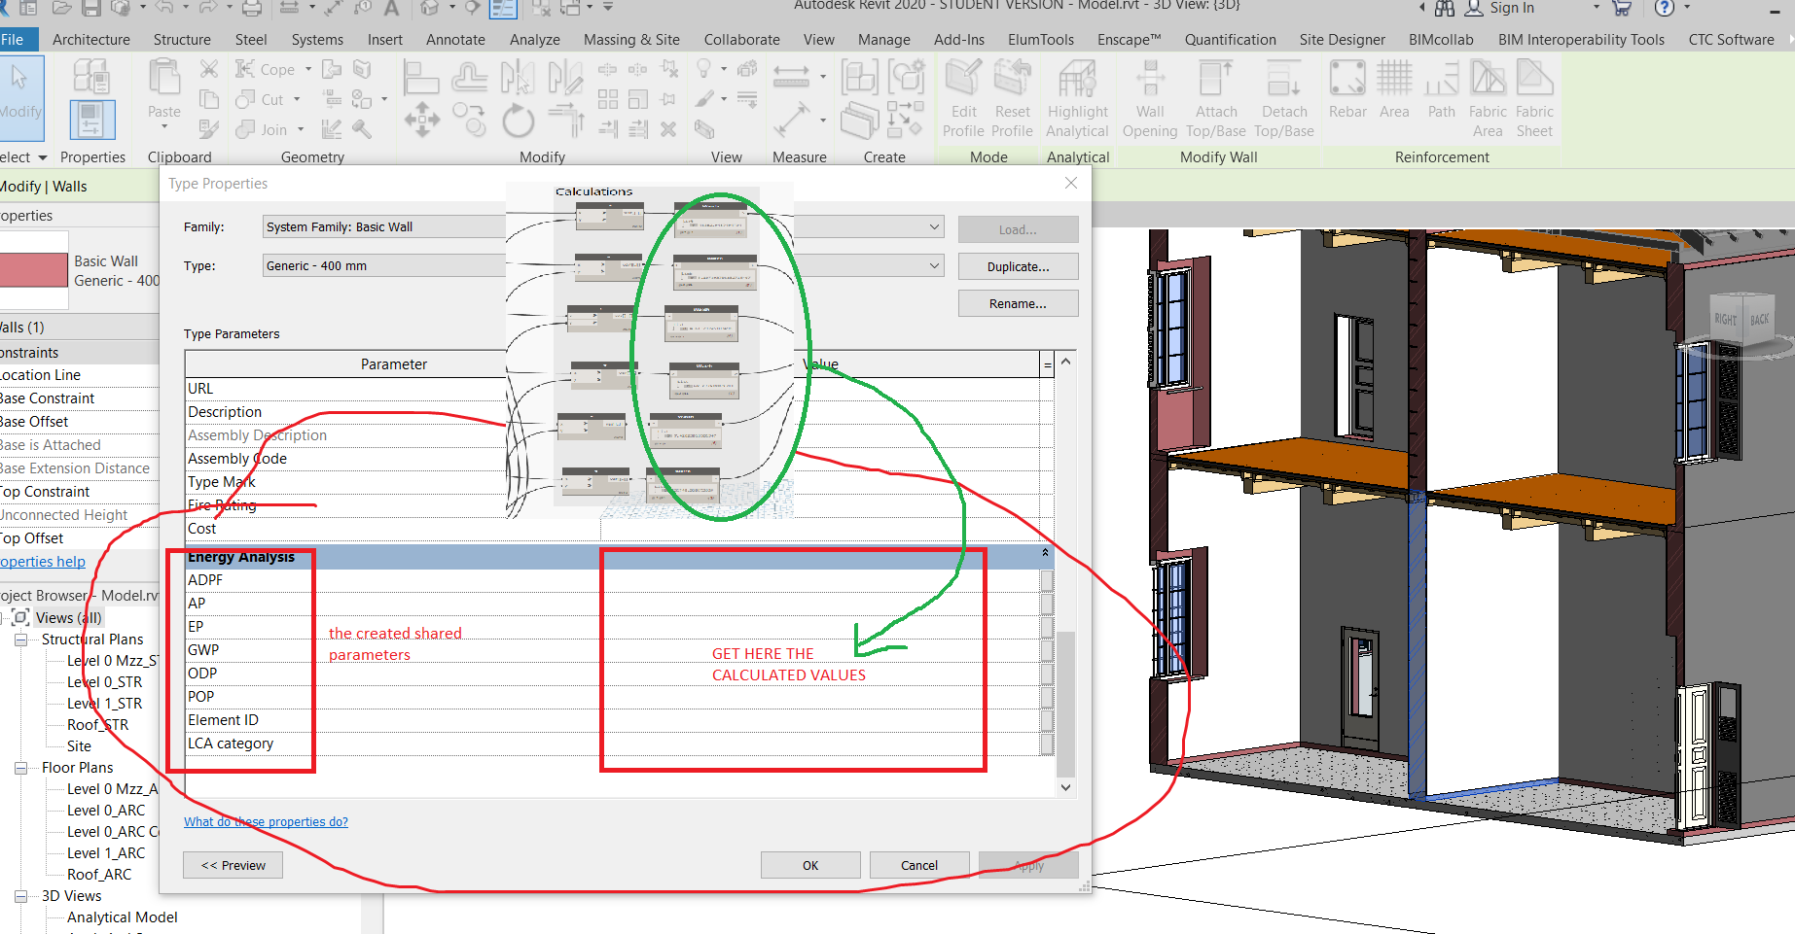Collapse the 3D Views tree node
1795x934 pixels.
(20, 896)
